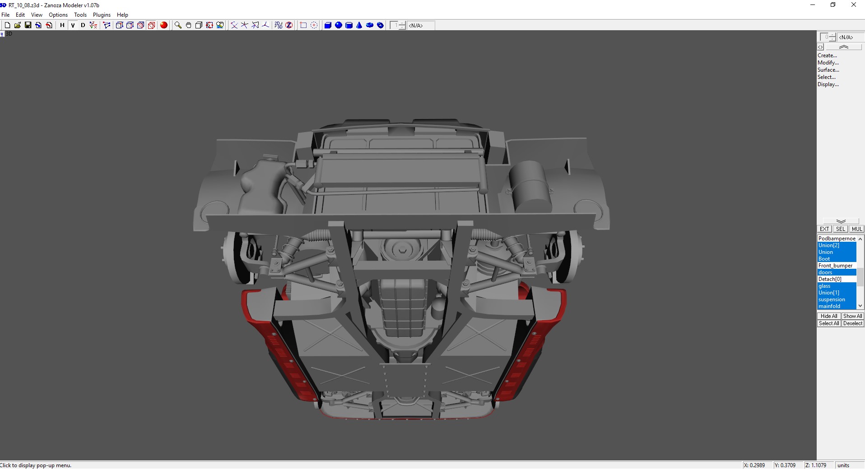Viewport: 865px width, 469px height.
Task: Select the Pan hand tool
Action: 188,25
